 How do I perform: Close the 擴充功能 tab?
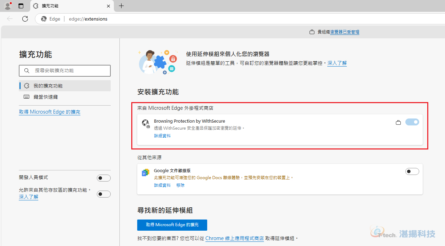point(109,6)
